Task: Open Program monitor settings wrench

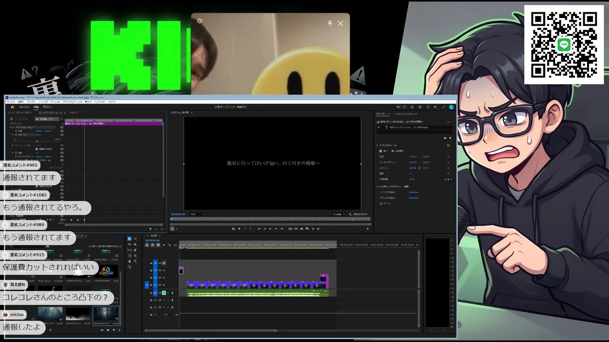Action: pos(350,214)
